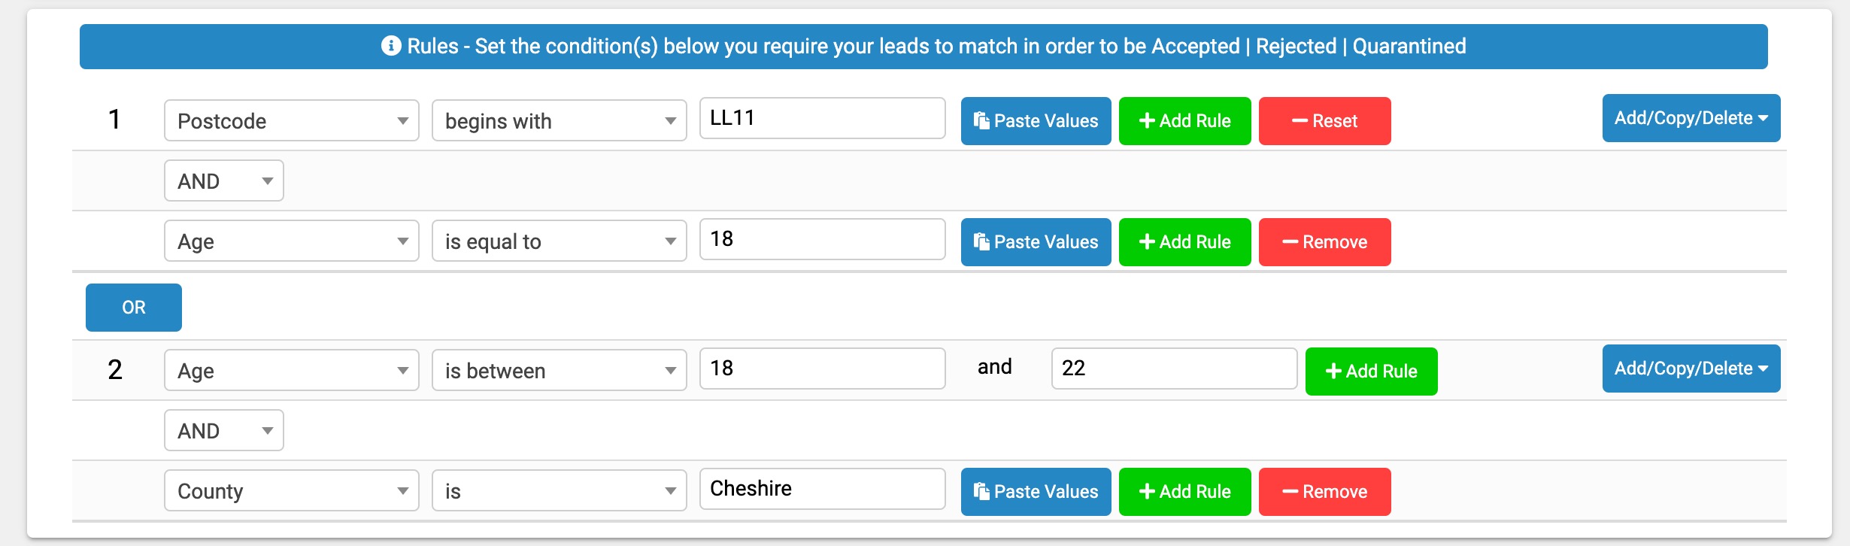
Task: Open the Add/Copy/Delete menu for rule 1
Action: pos(1691,117)
